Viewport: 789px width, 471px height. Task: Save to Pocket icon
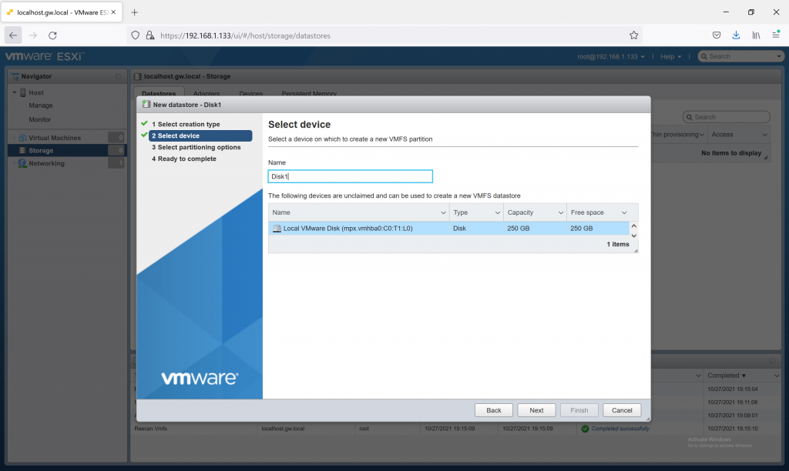716,35
